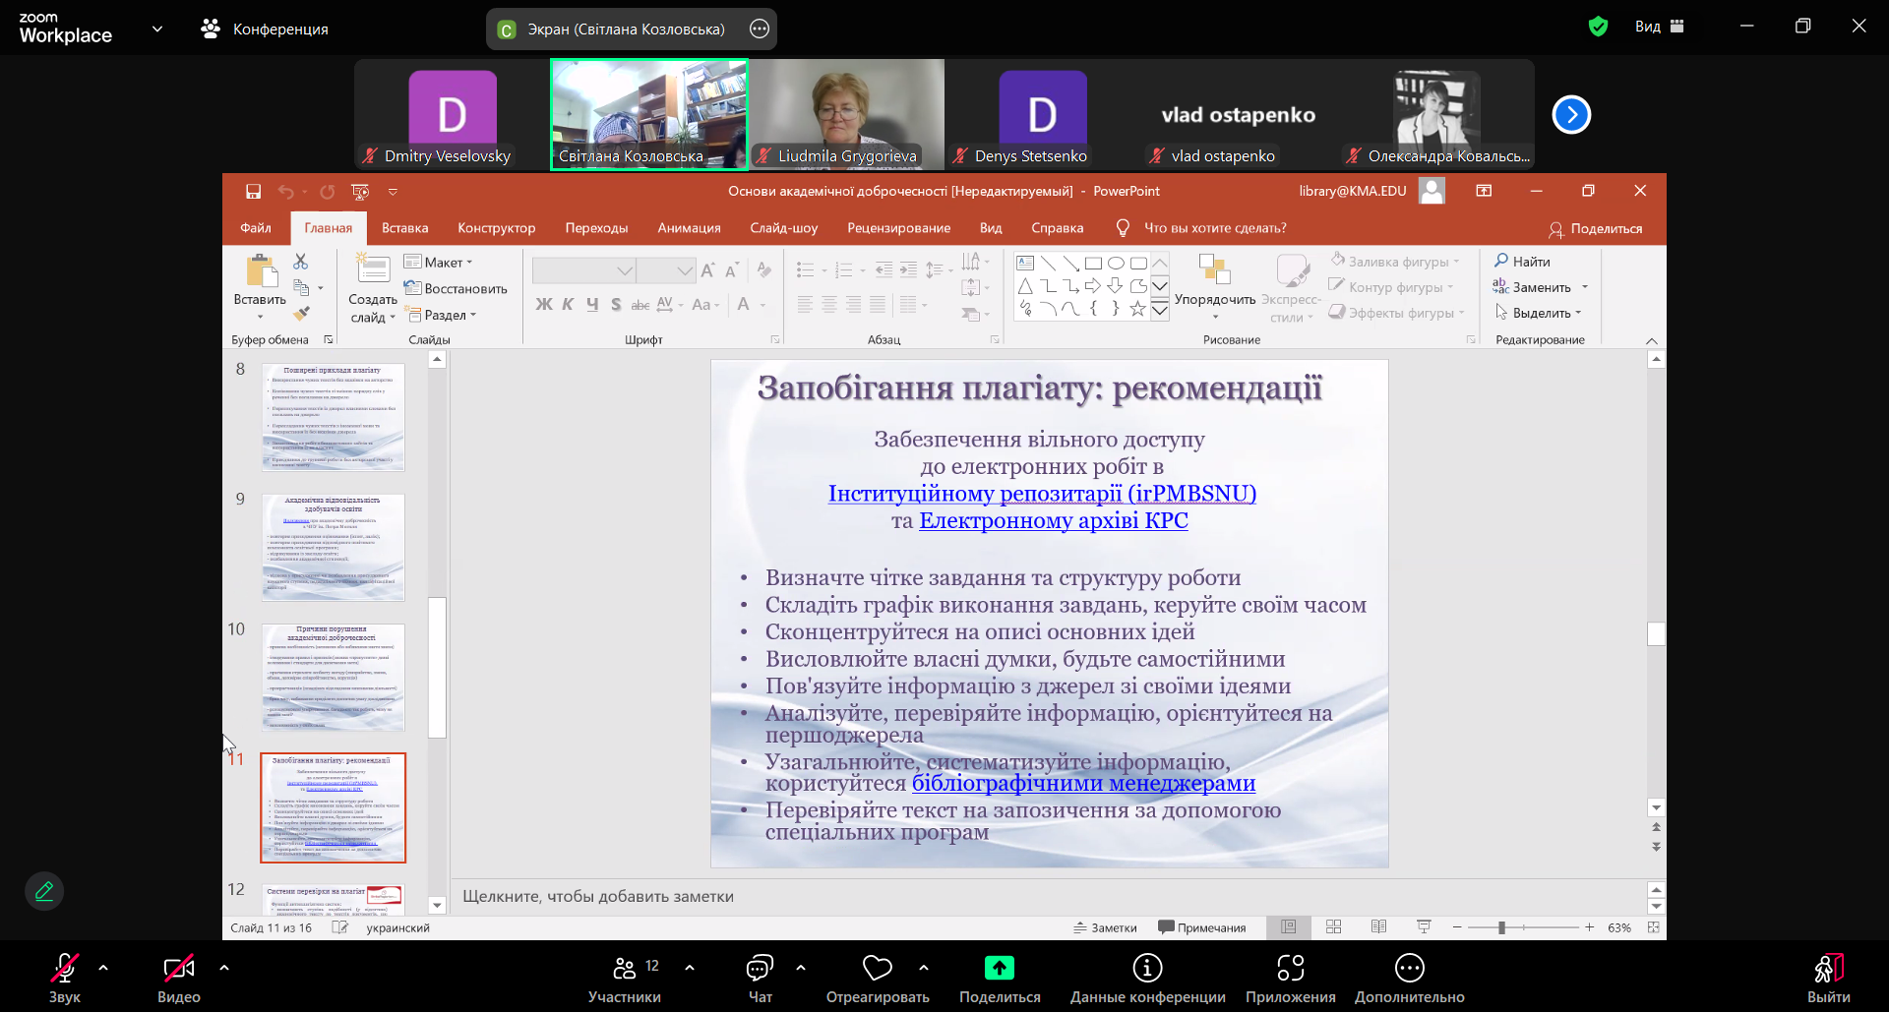Expand reactions options arrow next to Отреагировать

[x=924, y=968]
